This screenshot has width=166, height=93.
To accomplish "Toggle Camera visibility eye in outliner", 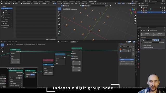I will point(162,9).
